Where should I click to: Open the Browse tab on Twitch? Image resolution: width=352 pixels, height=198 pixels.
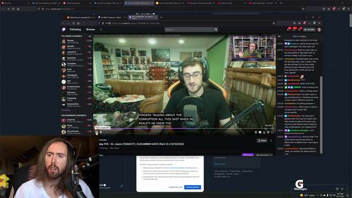point(90,29)
